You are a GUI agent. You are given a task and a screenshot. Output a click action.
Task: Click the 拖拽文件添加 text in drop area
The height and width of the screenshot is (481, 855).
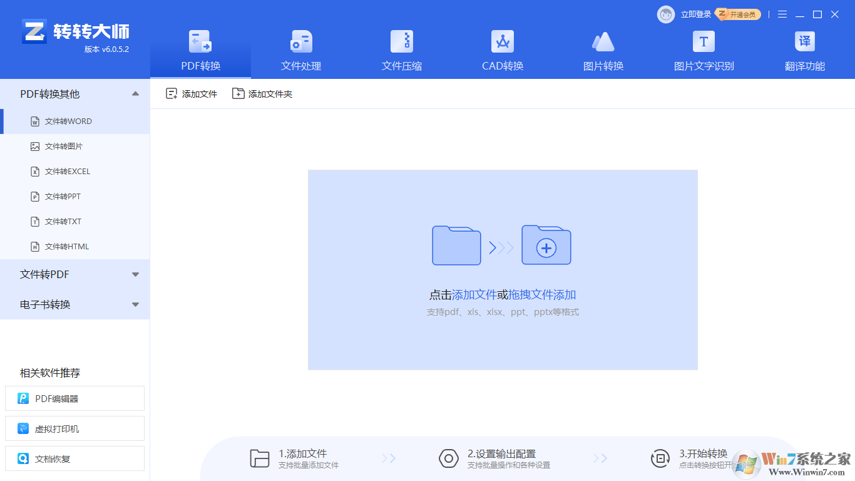(542, 295)
